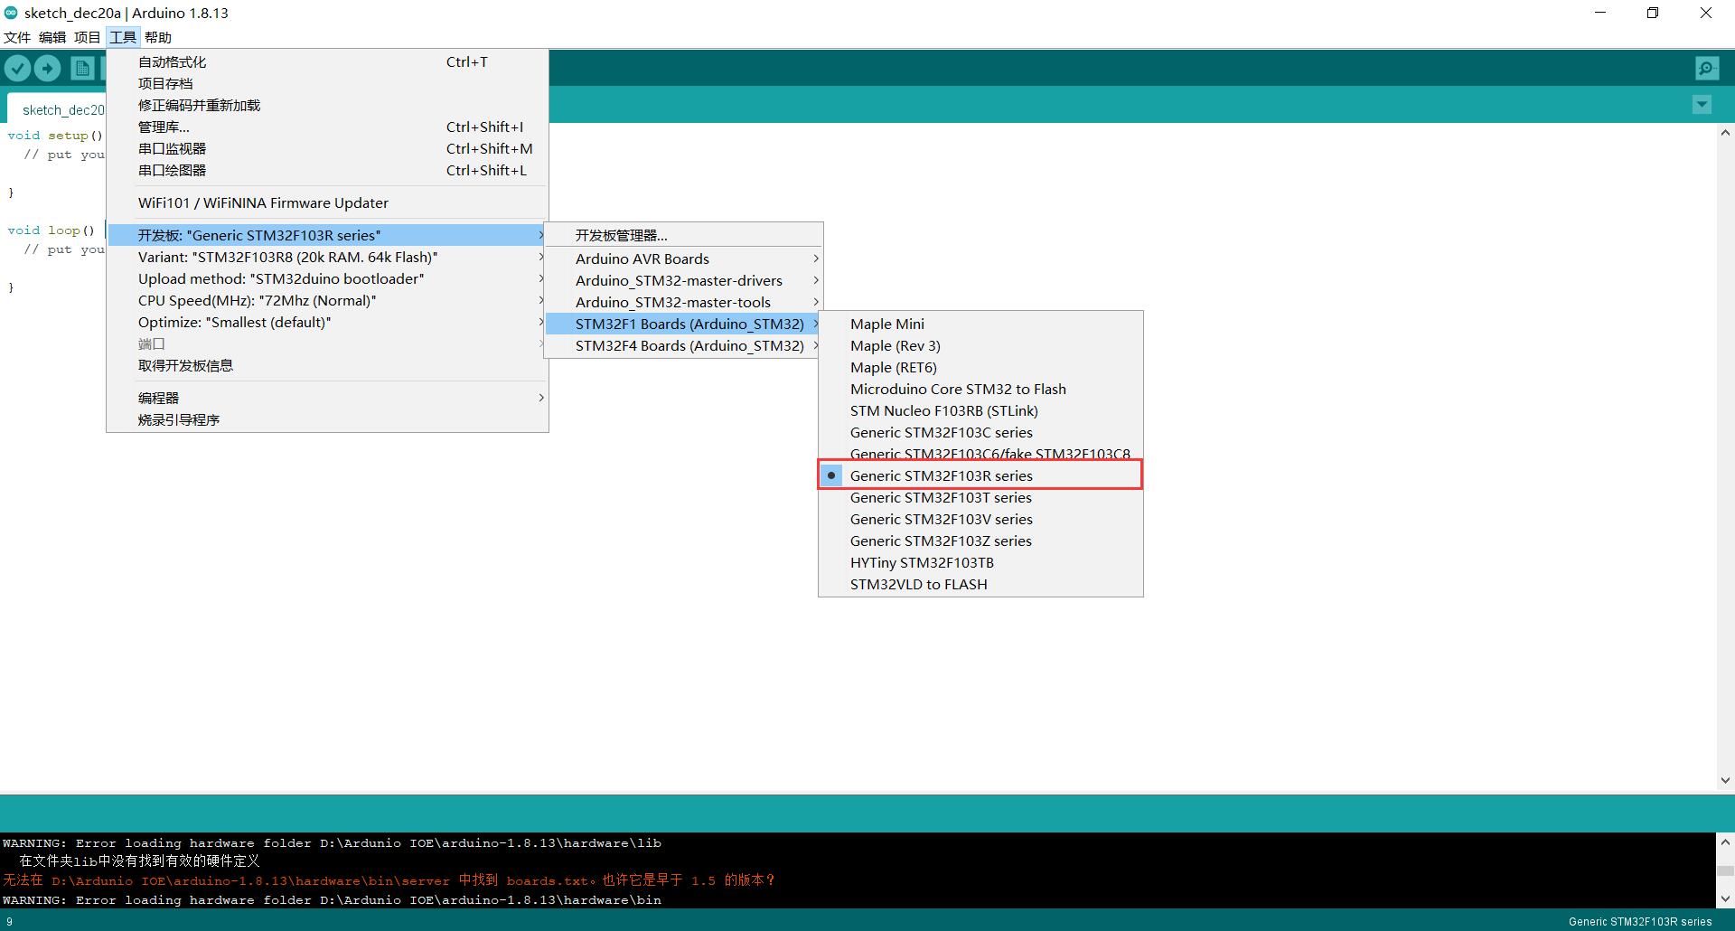Expand Arduino_STM32-master-drivers submenu

point(683,280)
